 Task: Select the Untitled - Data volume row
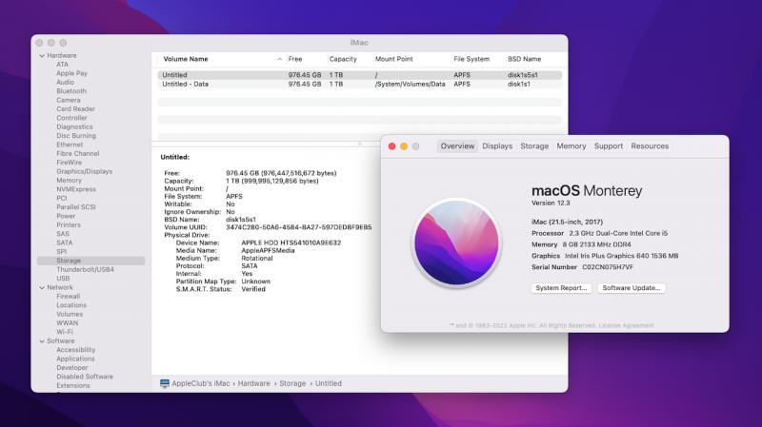360,84
